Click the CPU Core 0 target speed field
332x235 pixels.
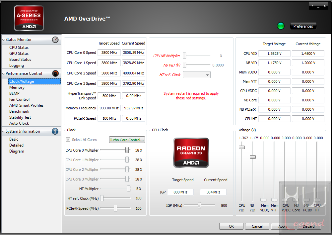tap(109, 53)
